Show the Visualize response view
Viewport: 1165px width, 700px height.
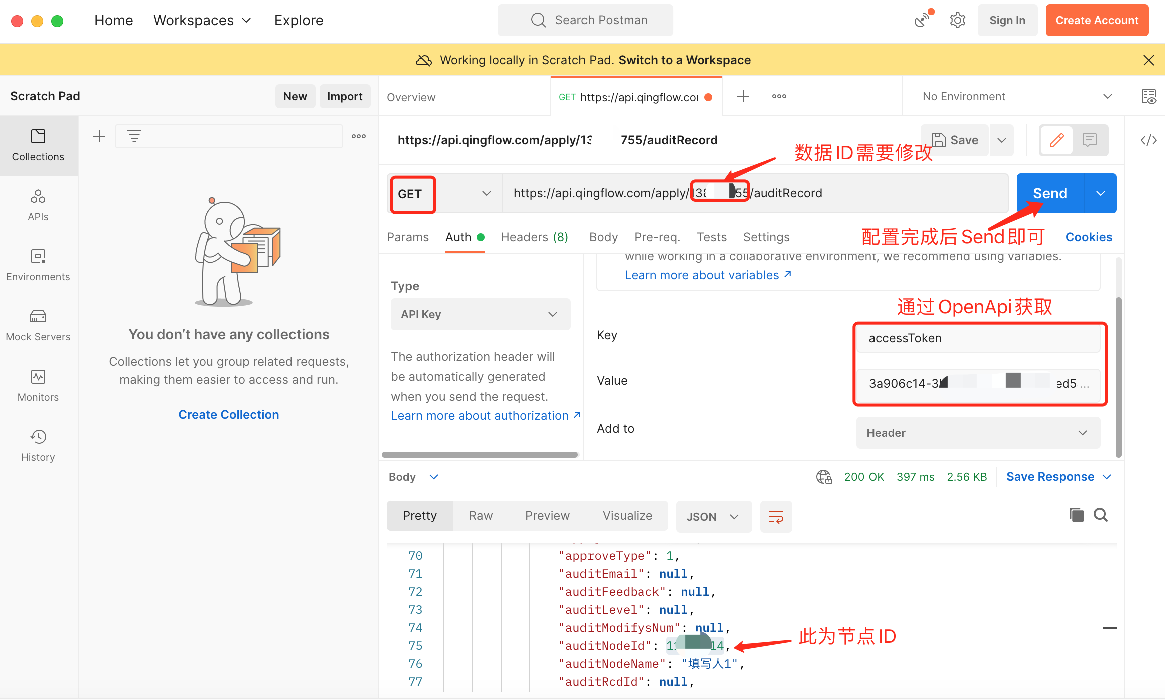click(x=627, y=516)
